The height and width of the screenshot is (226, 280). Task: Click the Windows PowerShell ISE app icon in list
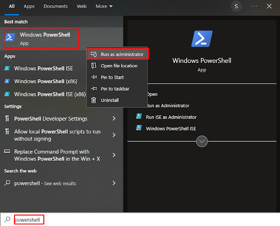point(7,68)
